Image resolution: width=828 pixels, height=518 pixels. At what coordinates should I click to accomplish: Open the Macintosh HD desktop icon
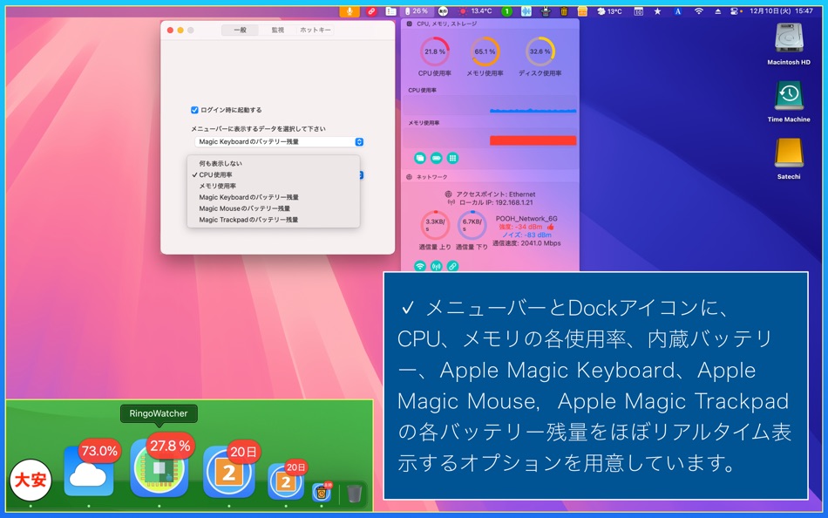pos(789,39)
